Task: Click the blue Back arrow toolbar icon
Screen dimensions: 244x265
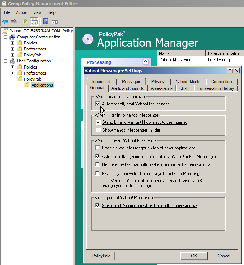Action: pyautogui.click(x=5, y=21)
